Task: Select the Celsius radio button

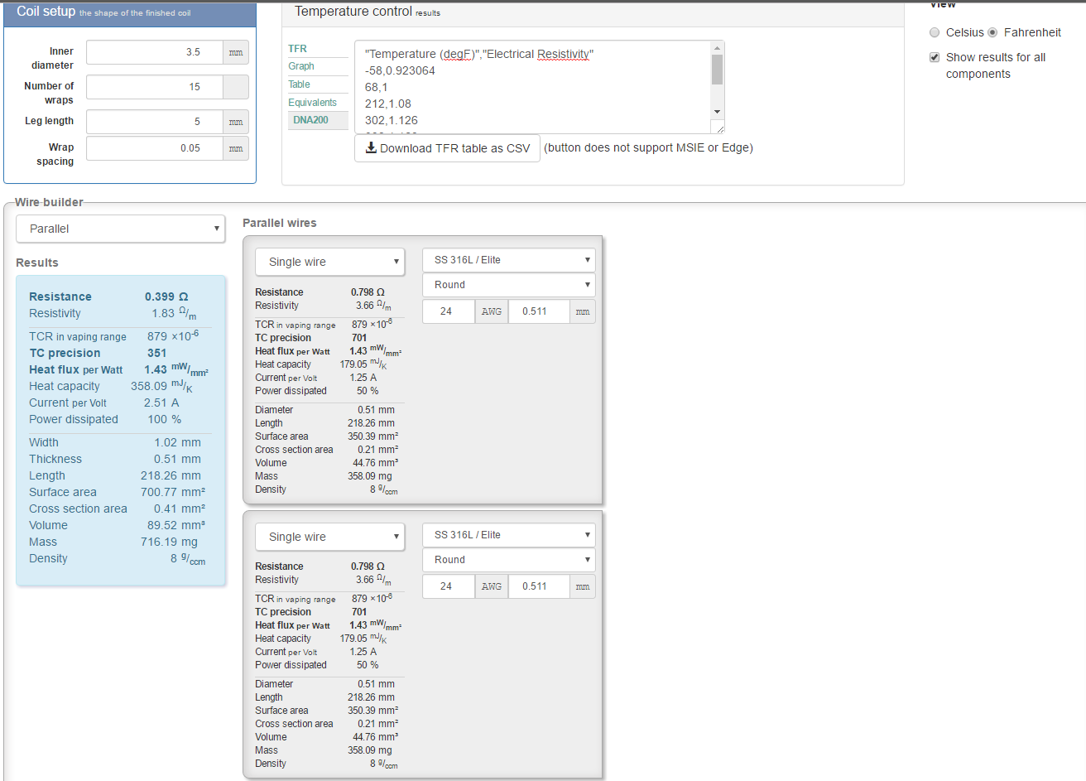Action: tap(935, 32)
